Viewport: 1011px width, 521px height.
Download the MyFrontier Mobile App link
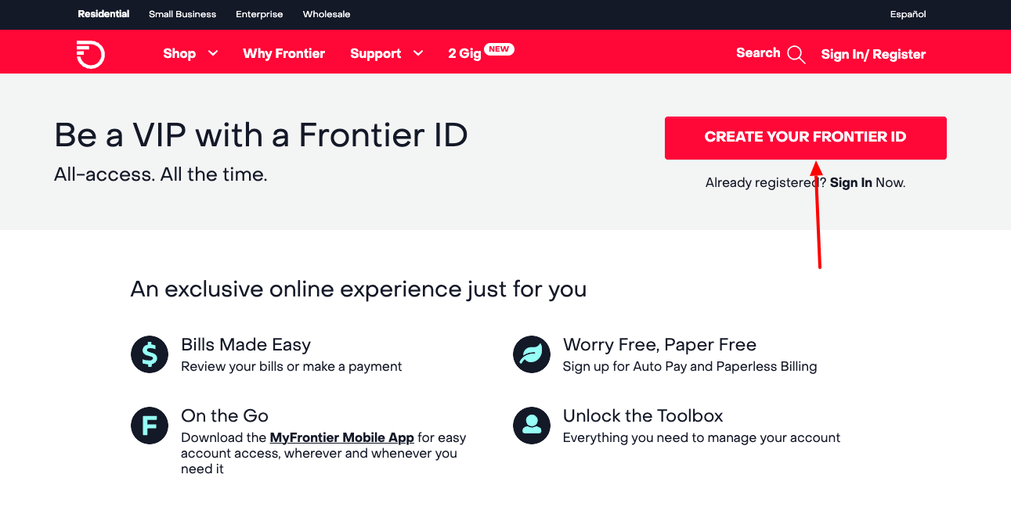coord(341,437)
